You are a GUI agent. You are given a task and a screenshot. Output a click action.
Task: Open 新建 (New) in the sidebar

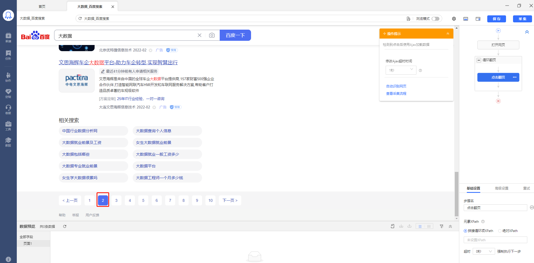pyautogui.click(x=8, y=37)
